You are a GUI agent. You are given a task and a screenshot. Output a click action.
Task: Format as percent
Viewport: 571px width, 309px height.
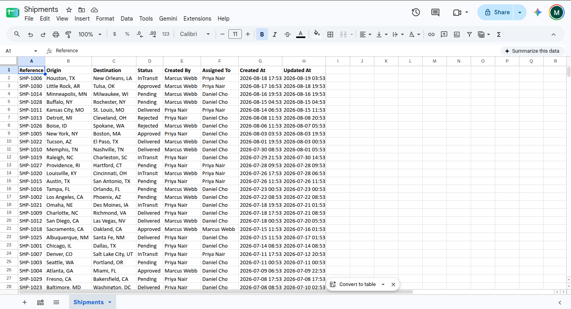(127, 34)
